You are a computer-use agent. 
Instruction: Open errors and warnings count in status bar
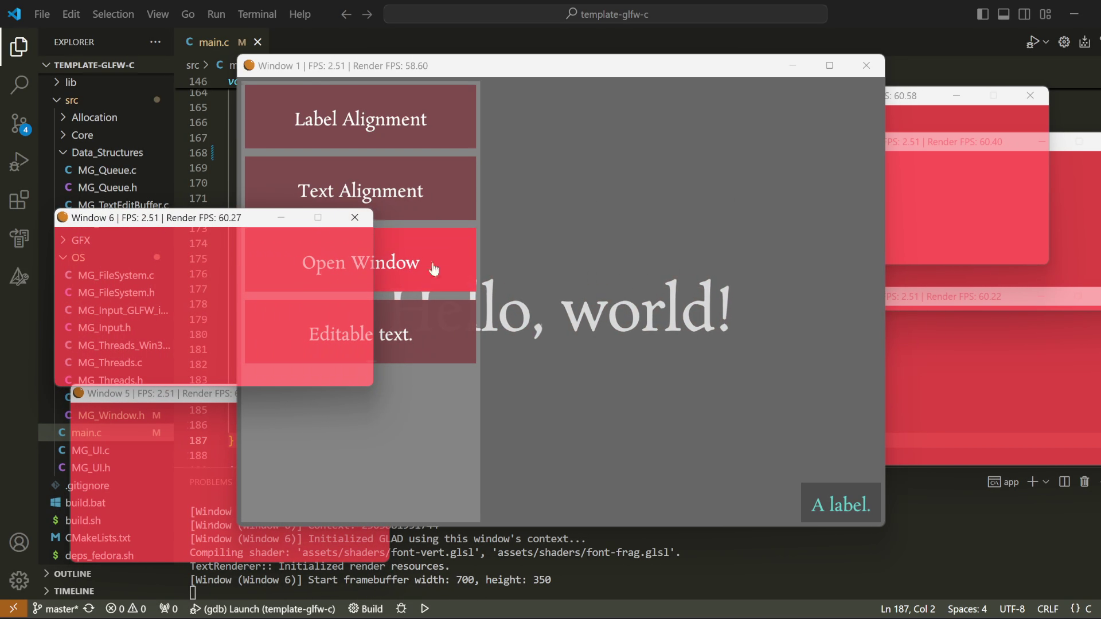pos(126,609)
